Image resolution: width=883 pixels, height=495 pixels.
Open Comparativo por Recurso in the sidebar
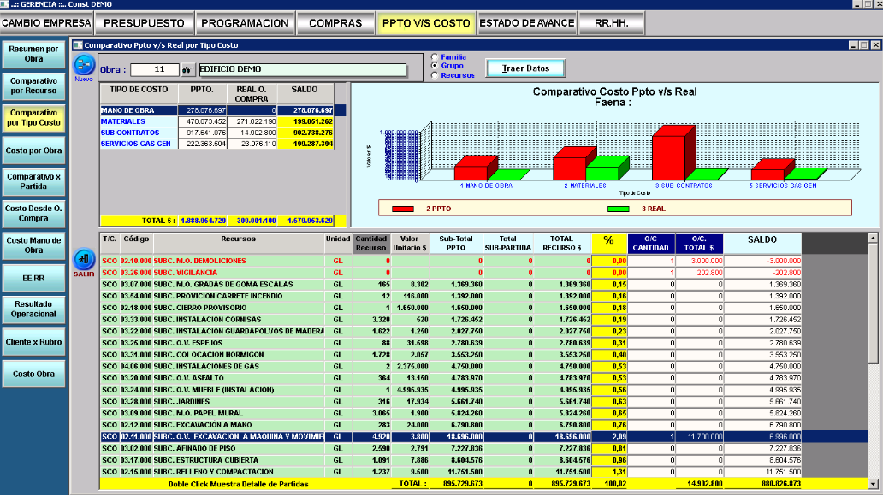[33, 85]
